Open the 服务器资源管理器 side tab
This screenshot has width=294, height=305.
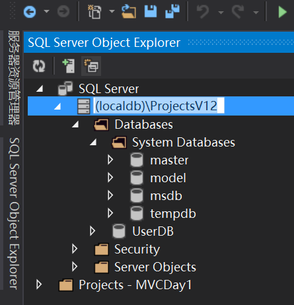coord(14,78)
